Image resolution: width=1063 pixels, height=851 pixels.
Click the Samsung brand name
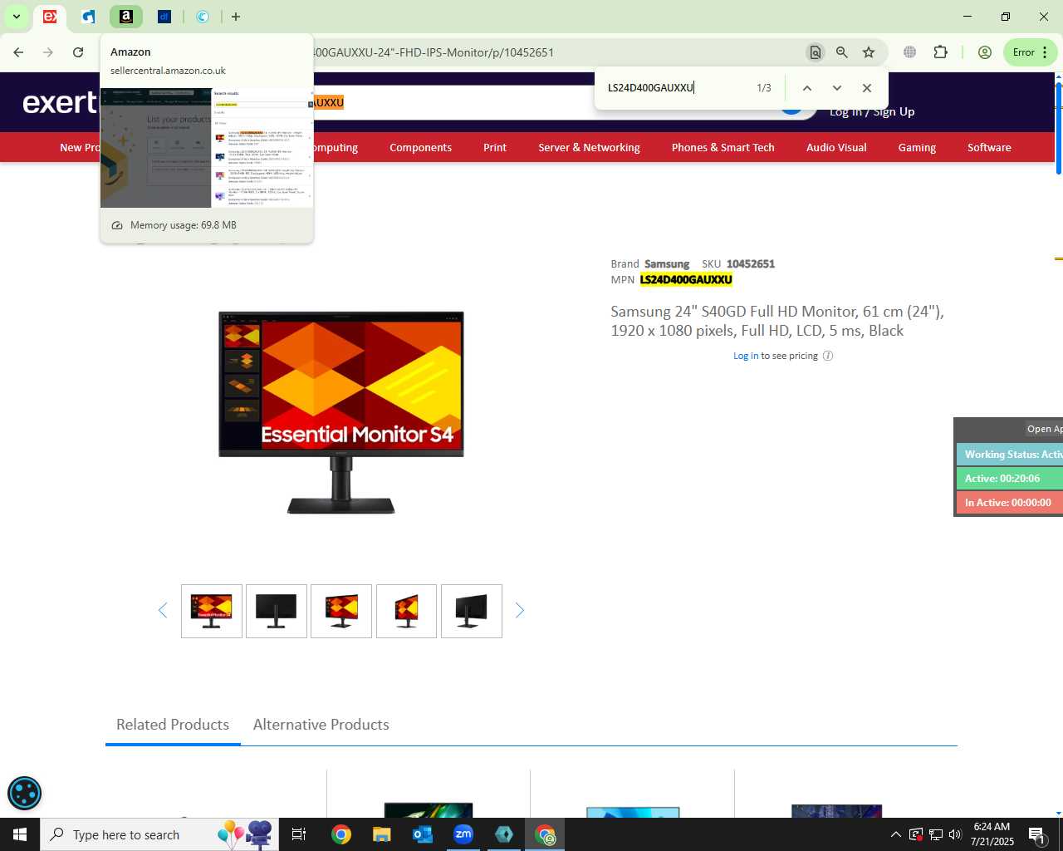[x=667, y=264]
